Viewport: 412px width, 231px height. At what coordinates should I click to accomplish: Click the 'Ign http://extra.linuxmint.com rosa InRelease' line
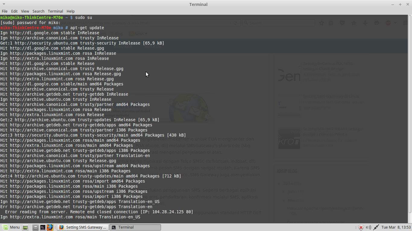pos(55,58)
